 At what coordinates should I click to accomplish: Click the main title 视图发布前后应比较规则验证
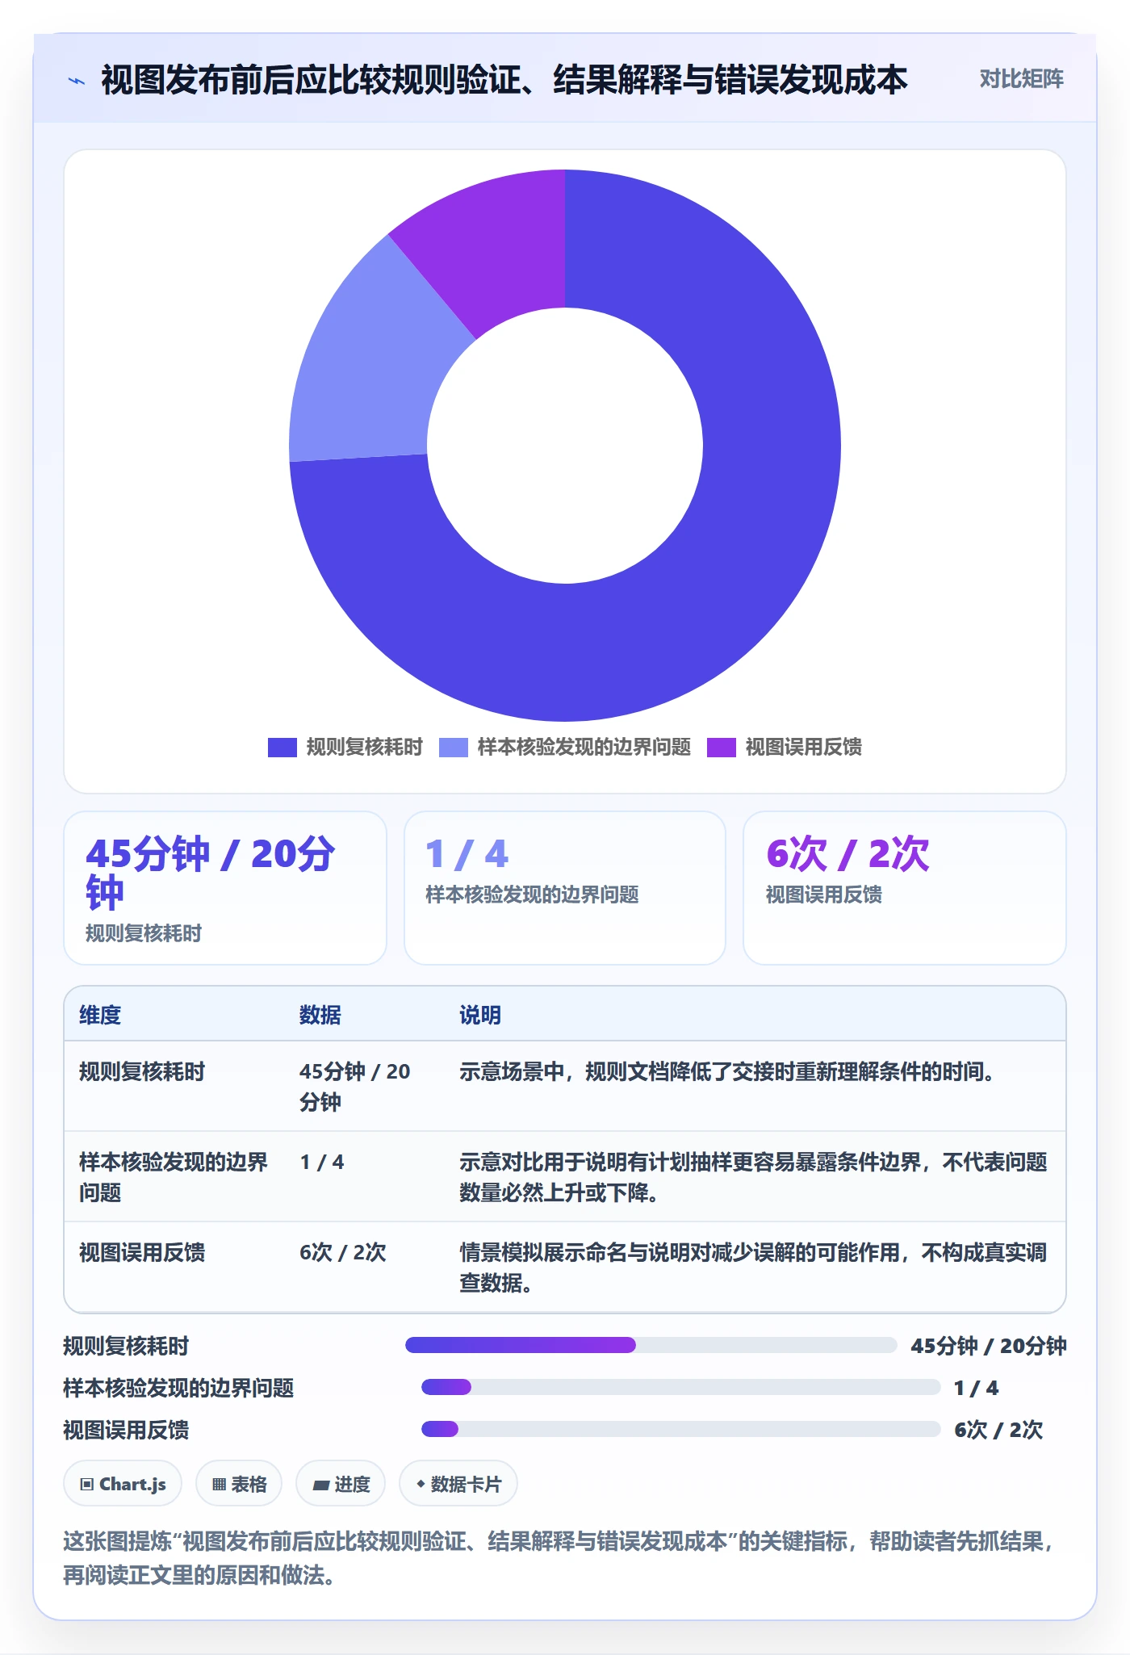[x=504, y=80]
